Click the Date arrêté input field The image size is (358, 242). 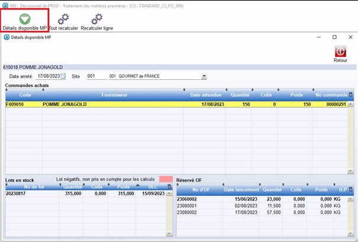pos(47,76)
